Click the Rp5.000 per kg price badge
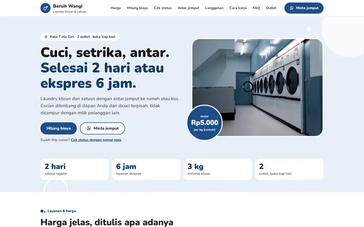This screenshot has height=227, width=364. click(x=204, y=123)
